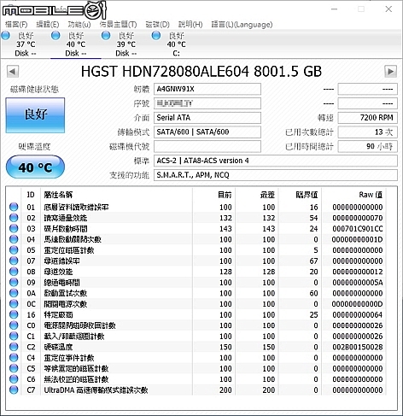Click the UltraDMA attribute name text
Screen dimensions: 403x416
[x=96, y=390]
